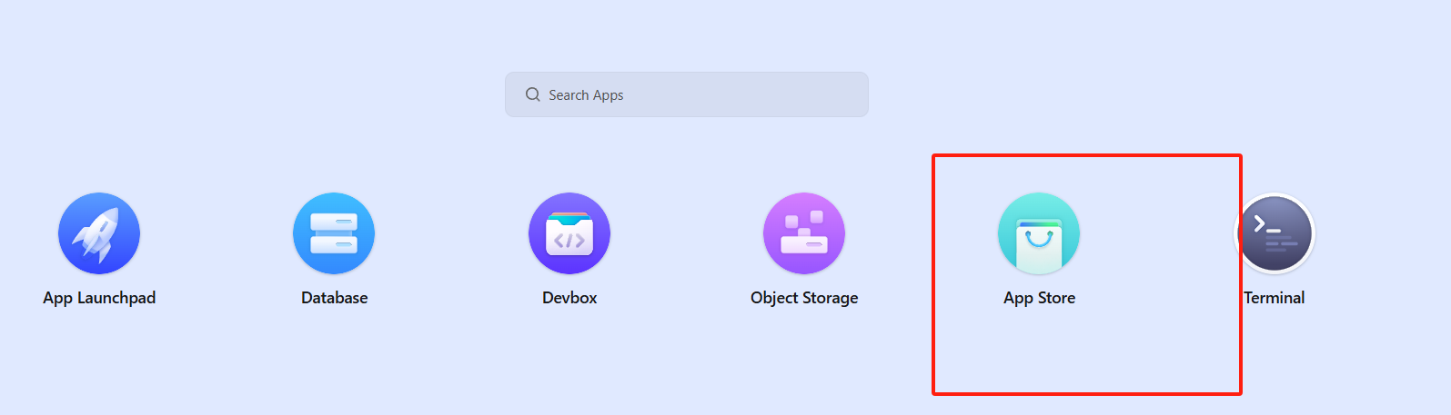Click the "Object Storage" text label
The height and width of the screenshot is (415, 1451).
(804, 298)
